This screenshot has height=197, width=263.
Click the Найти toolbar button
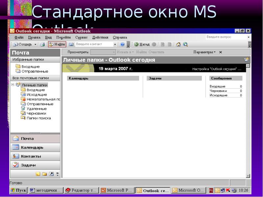[57, 44]
